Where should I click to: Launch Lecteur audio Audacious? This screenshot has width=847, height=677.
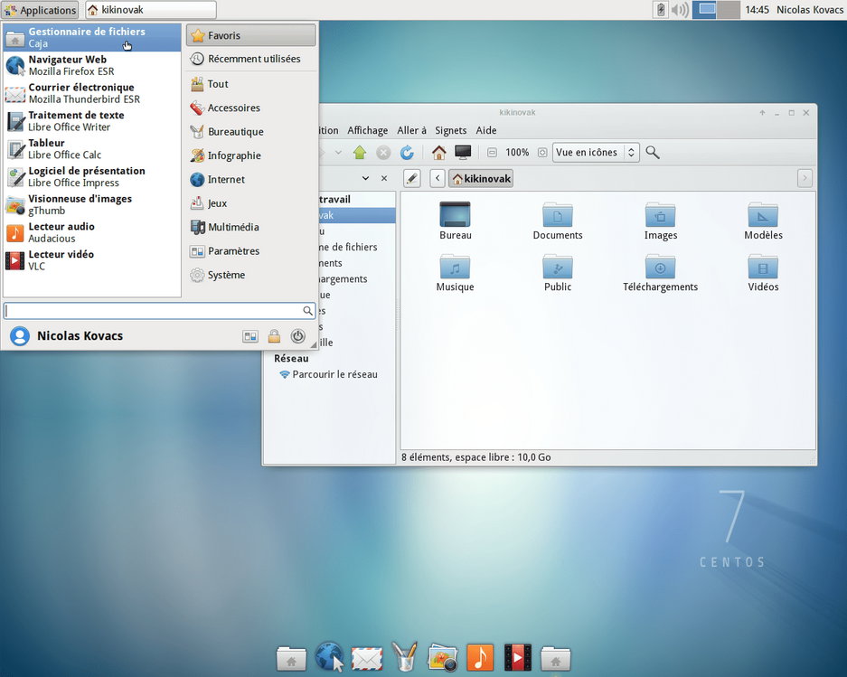[x=92, y=232]
